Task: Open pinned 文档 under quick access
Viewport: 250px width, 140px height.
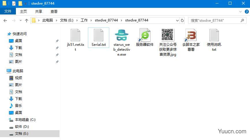Action: tap(18, 55)
